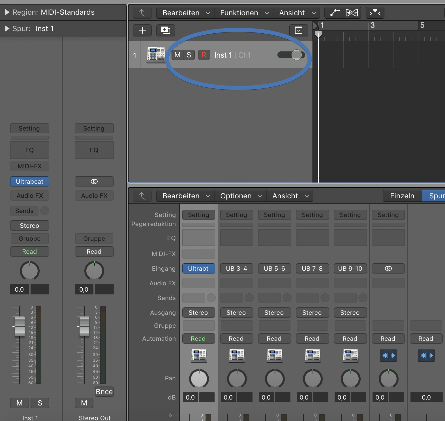Open the Setting menu on Ultrabt mixer channel

click(199, 215)
